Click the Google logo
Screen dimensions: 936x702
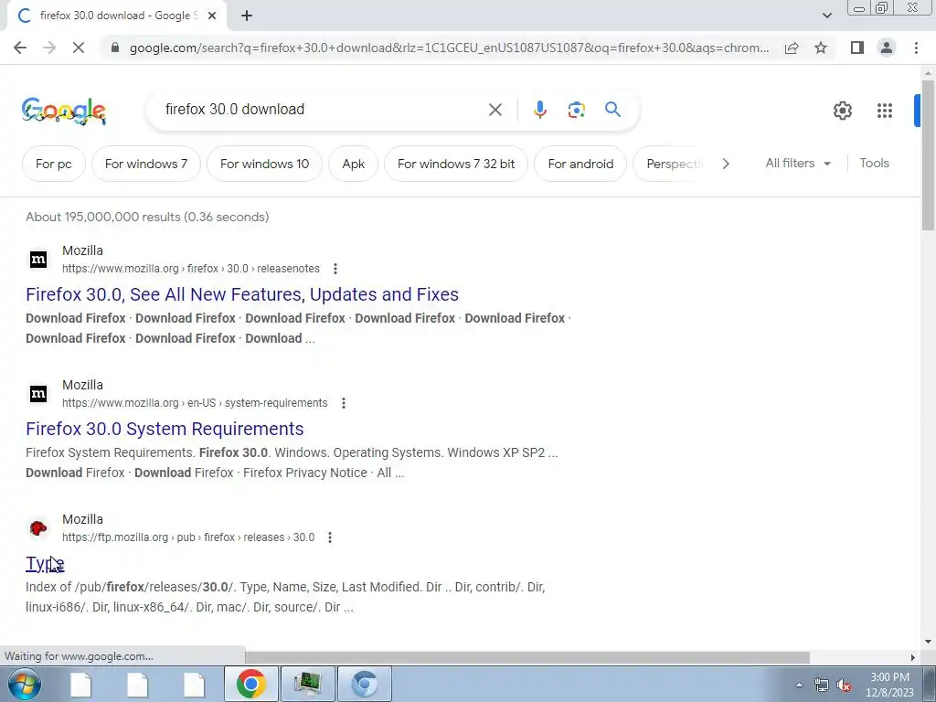[x=64, y=111]
